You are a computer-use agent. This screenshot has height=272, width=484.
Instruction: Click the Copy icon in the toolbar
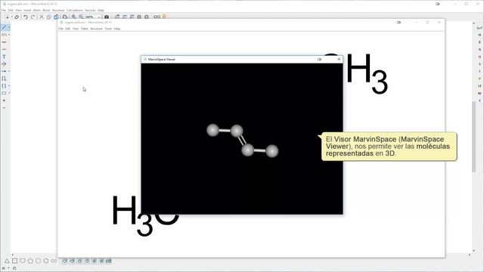click(48, 17)
